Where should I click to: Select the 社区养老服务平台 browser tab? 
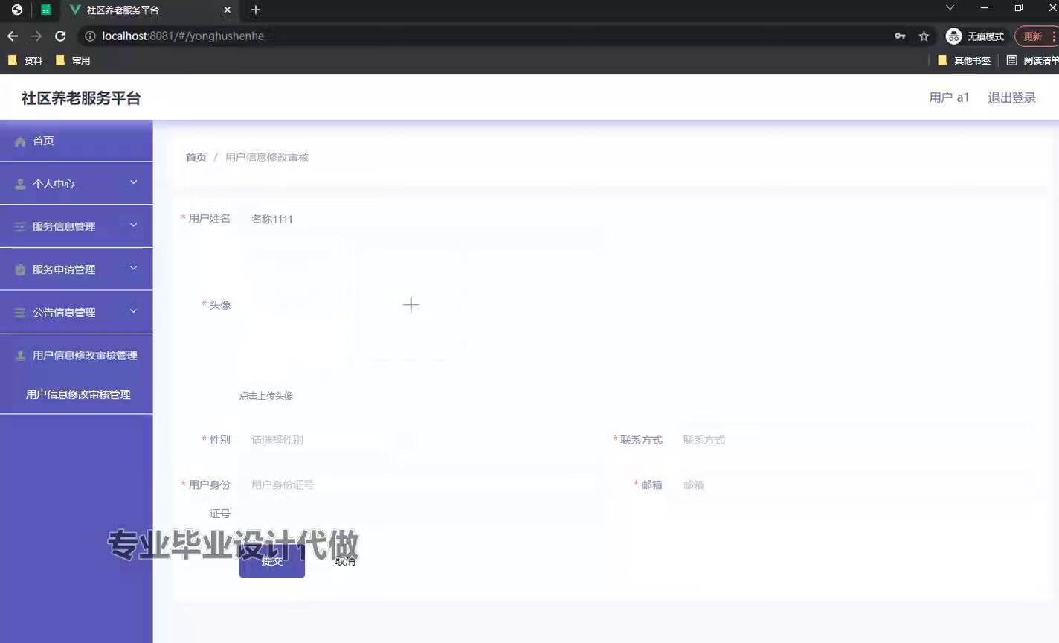[x=149, y=10]
